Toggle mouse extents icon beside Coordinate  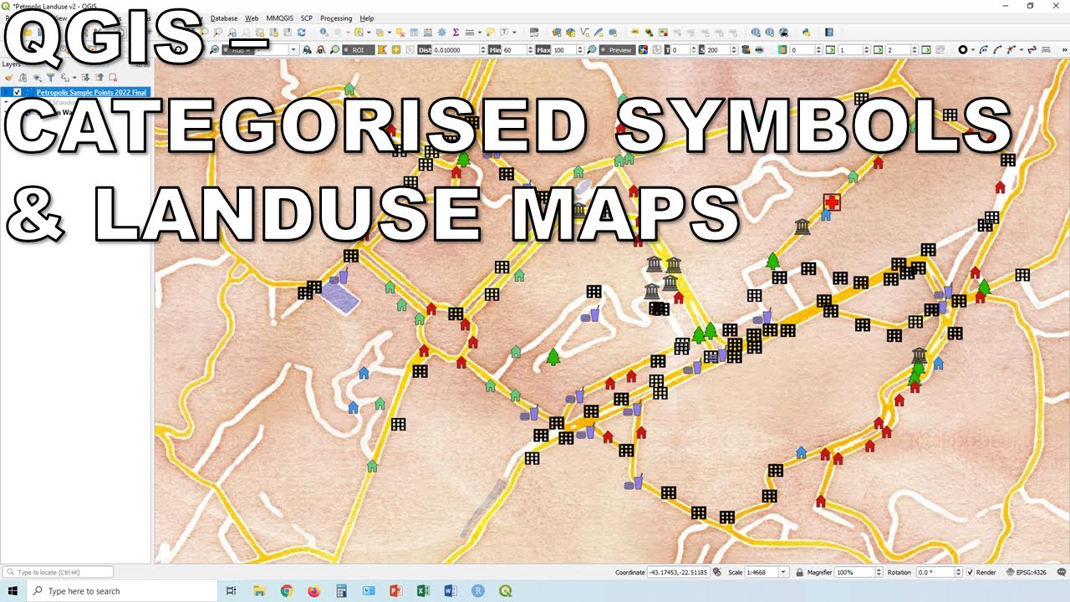[x=716, y=572]
